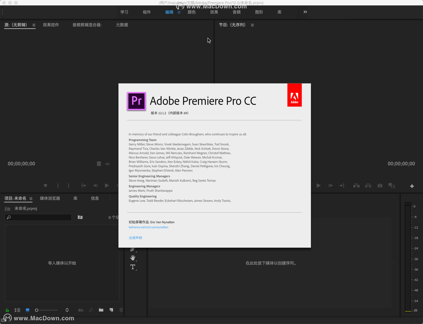423x324 pixels.
Task: Click the audio meter level bars
Action: click(408, 257)
